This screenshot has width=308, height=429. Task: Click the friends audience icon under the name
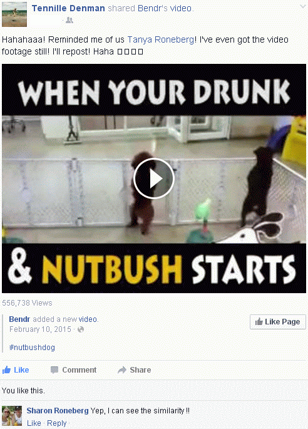69,20
